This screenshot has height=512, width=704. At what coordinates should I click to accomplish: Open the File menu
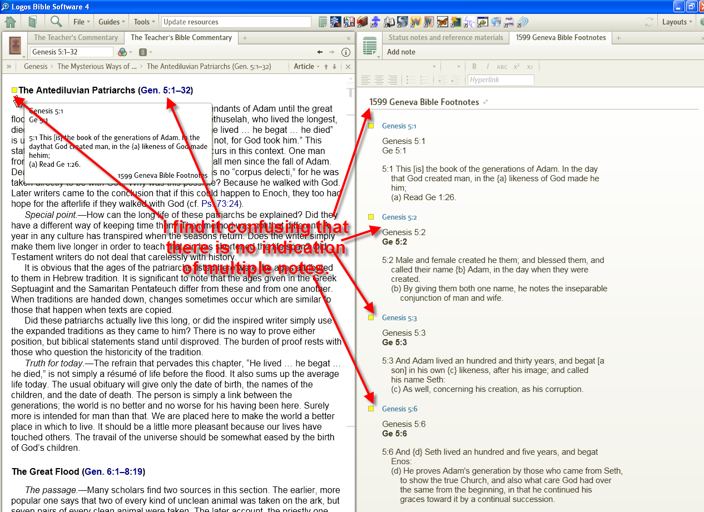tap(82, 22)
